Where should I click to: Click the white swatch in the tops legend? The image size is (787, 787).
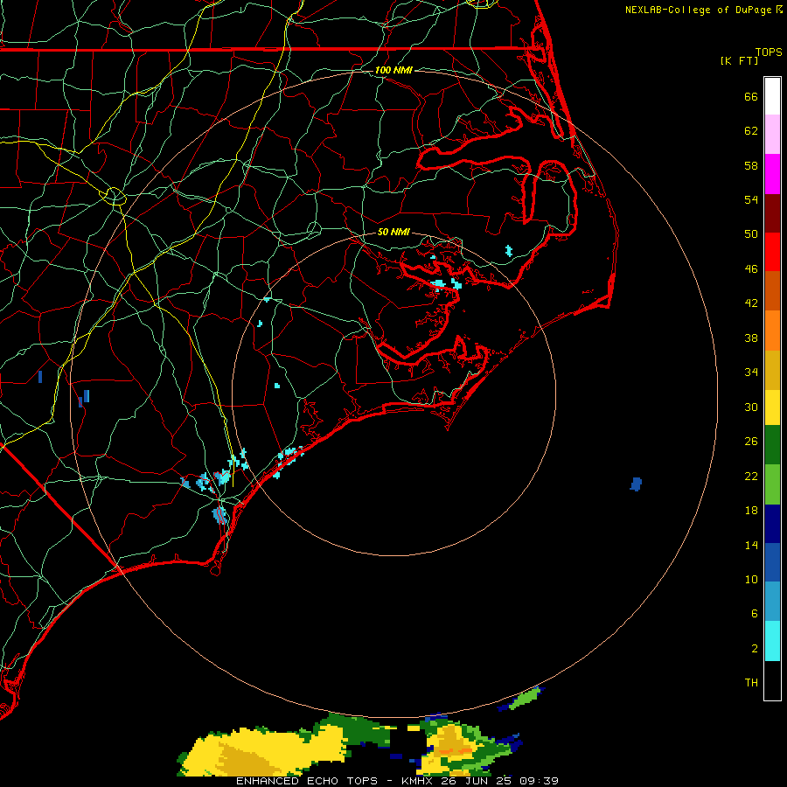point(772,96)
